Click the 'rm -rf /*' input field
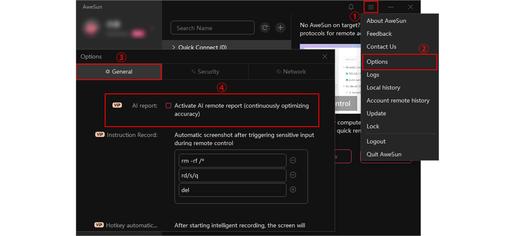 click(x=232, y=161)
